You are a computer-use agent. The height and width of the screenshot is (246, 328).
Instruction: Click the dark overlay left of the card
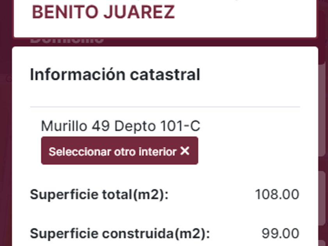click(x=5, y=137)
